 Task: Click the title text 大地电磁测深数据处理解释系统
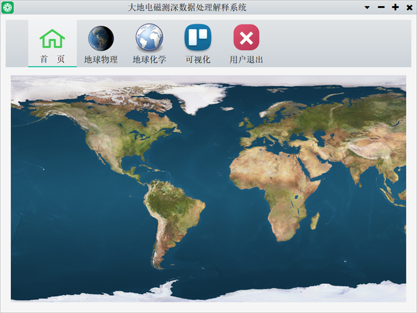[x=187, y=7]
